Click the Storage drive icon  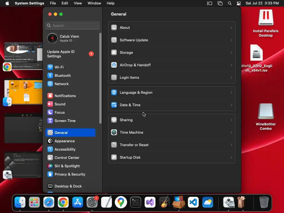click(114, 52)
